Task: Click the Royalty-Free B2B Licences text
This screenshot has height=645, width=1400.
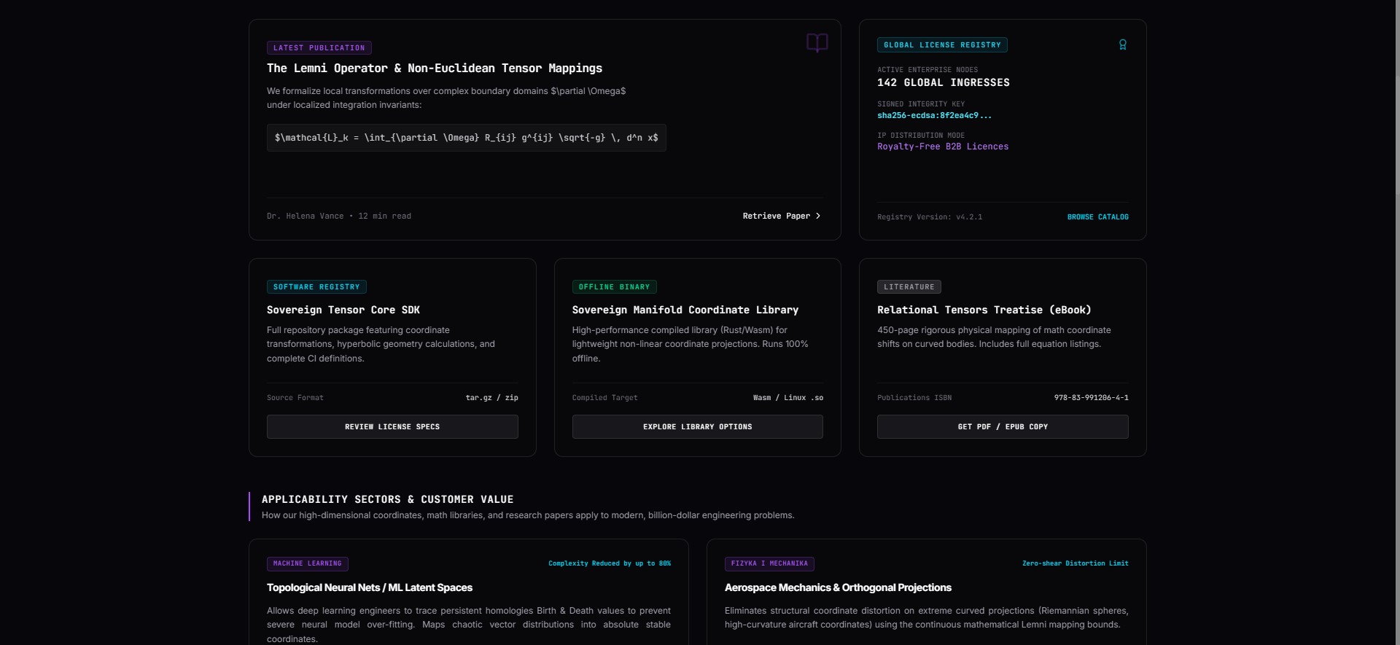Action: coord(943,146)
